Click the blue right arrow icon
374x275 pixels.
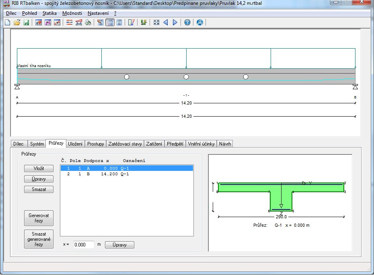click(175, 23)
